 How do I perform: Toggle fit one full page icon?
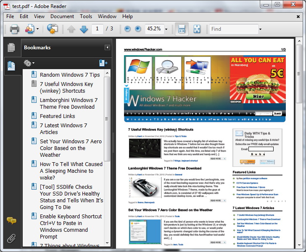(x=197, y=29)
